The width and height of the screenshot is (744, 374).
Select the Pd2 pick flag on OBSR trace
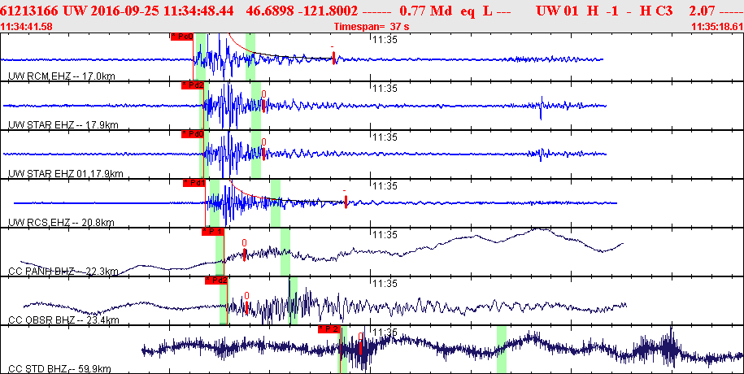(x=216, y=280)
